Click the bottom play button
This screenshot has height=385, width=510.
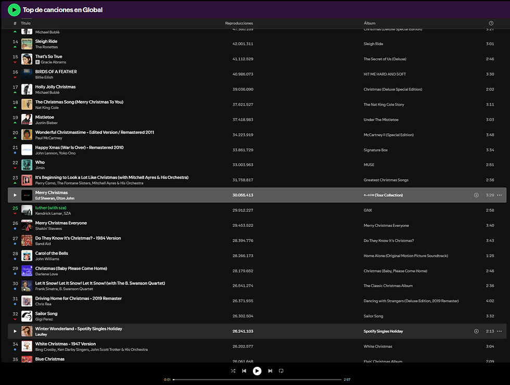[257, 370]
